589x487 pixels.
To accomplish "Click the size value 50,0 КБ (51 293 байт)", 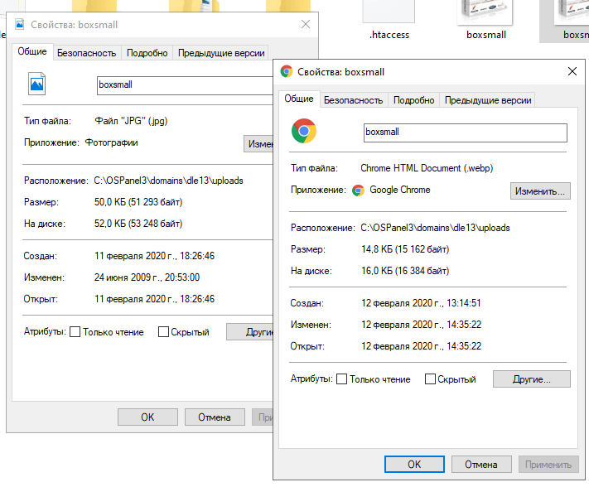I will pyautogui.click(x=138, y=202).
